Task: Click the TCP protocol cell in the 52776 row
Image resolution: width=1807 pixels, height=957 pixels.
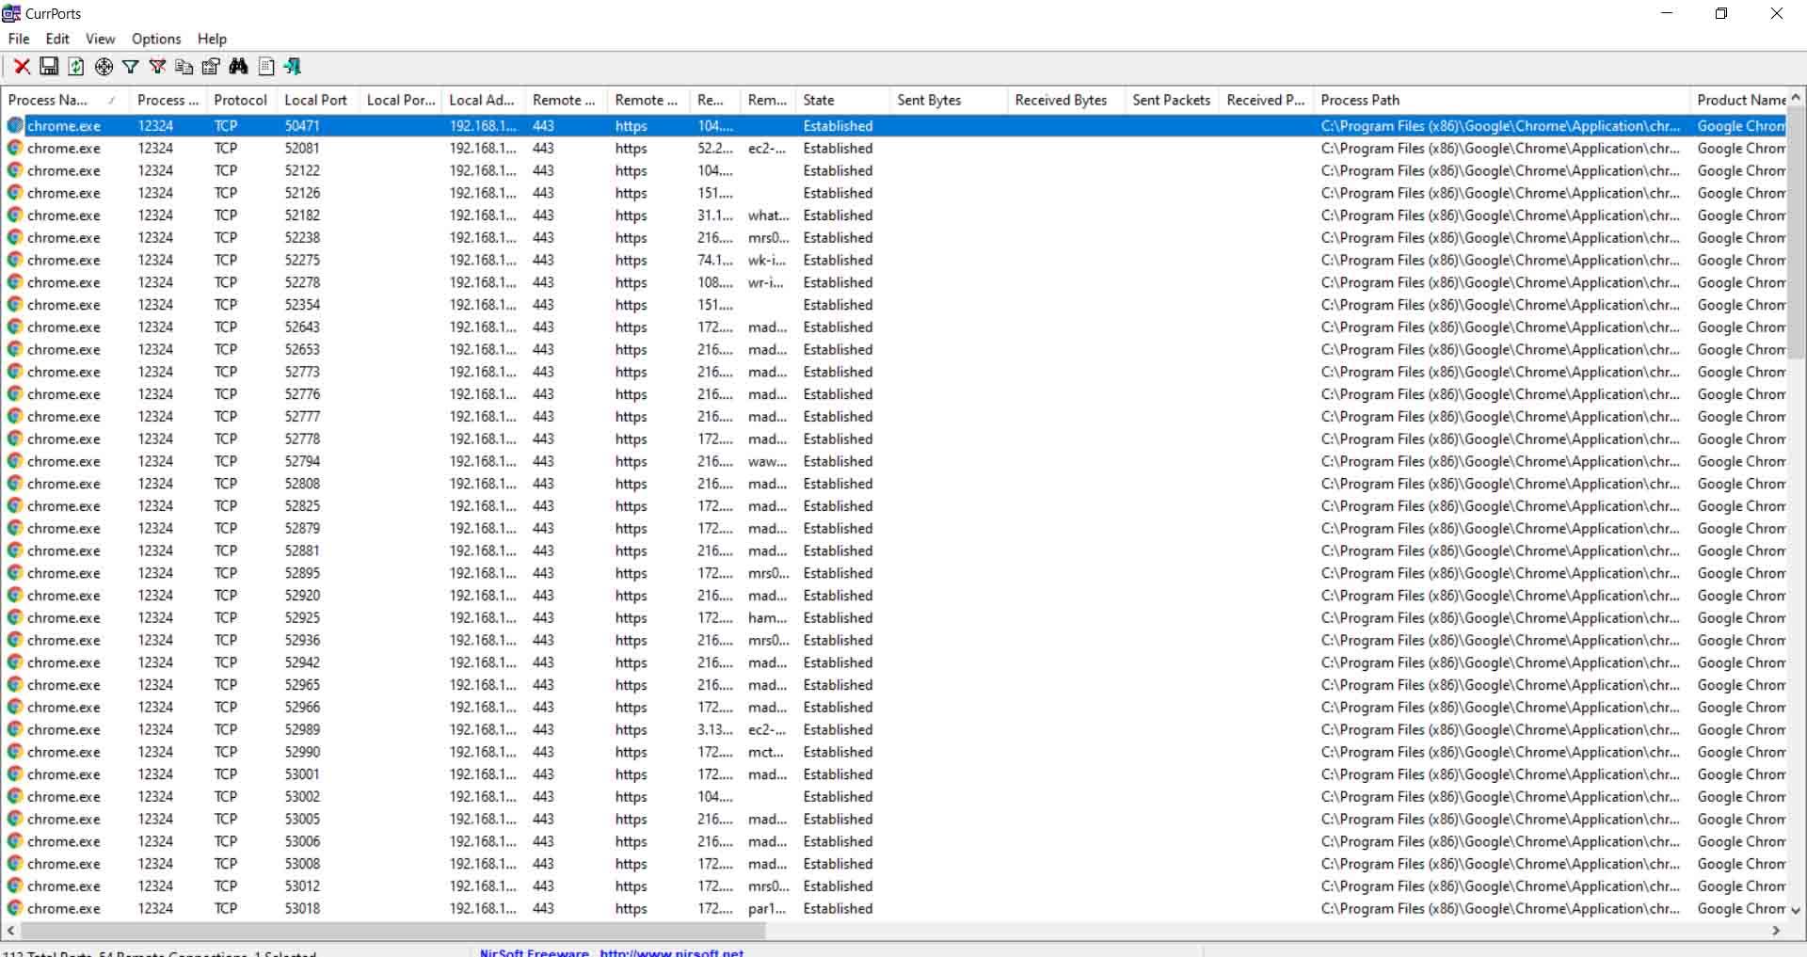Action: click(226, 394)
